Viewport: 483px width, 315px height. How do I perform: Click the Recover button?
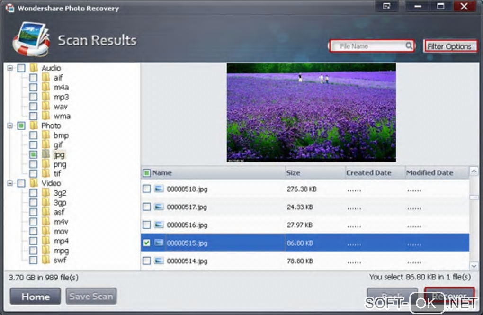(x=449, y=296)
